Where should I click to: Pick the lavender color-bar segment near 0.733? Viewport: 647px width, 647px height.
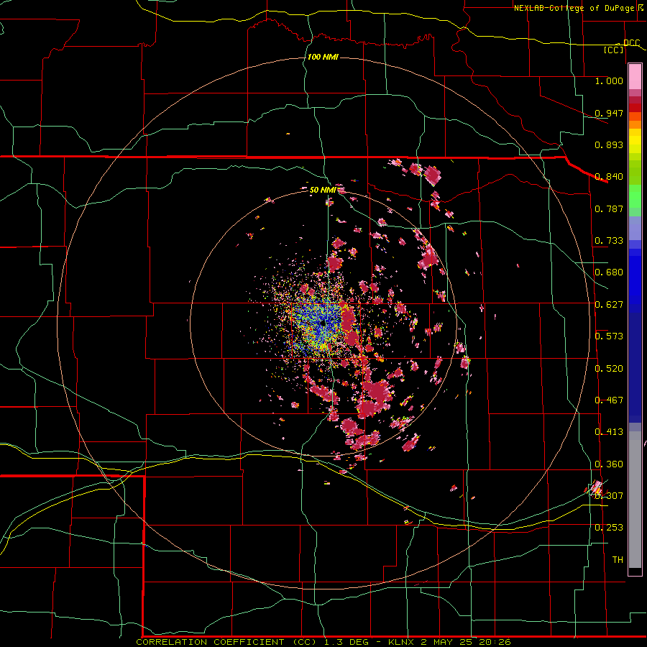tap(635, 228)
